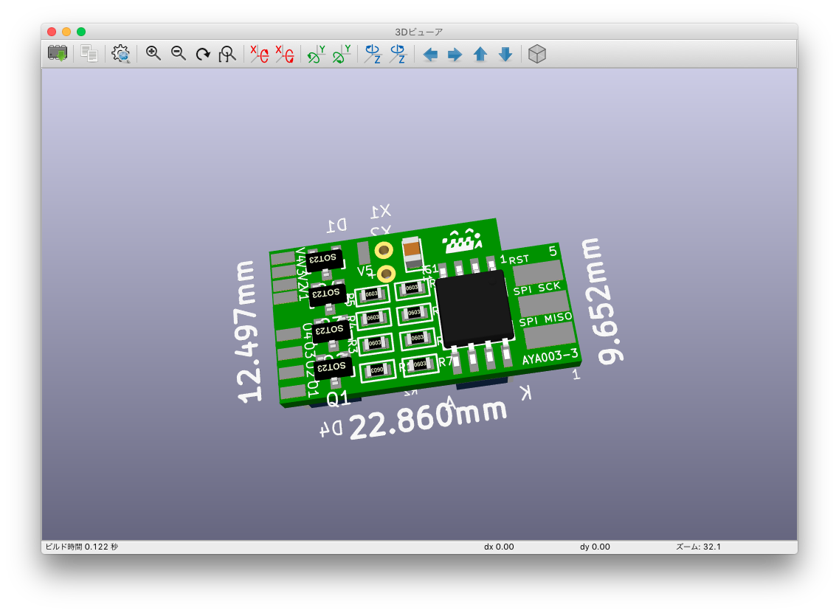The height and width of the screenshot is (613, 839).
Task: Rotate Y counterclockwise icon
Action: [x=342, y=54]
